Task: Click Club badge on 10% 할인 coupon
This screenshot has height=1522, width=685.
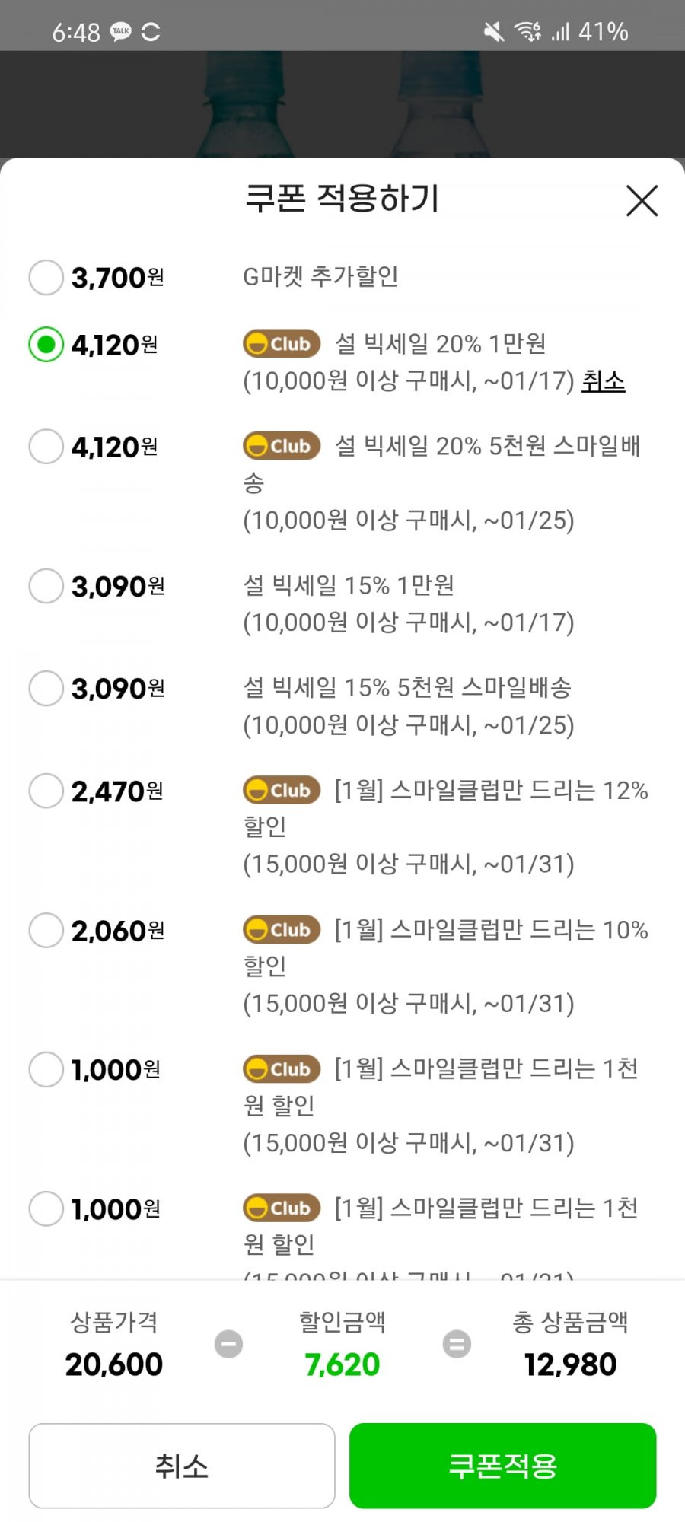Action: click(x=282, y=929)
